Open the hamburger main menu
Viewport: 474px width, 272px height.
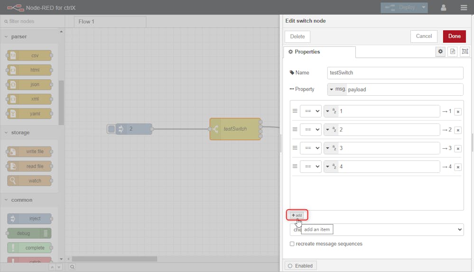click(464, 8)
